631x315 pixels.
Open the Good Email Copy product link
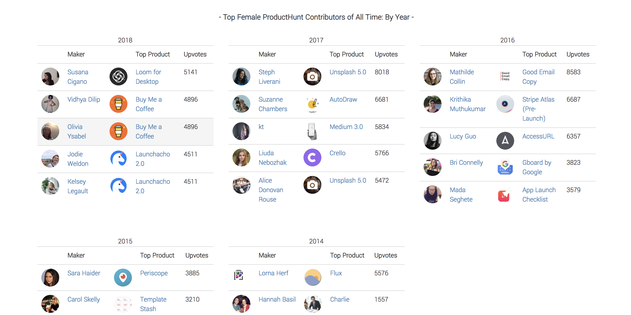point(539,77)
